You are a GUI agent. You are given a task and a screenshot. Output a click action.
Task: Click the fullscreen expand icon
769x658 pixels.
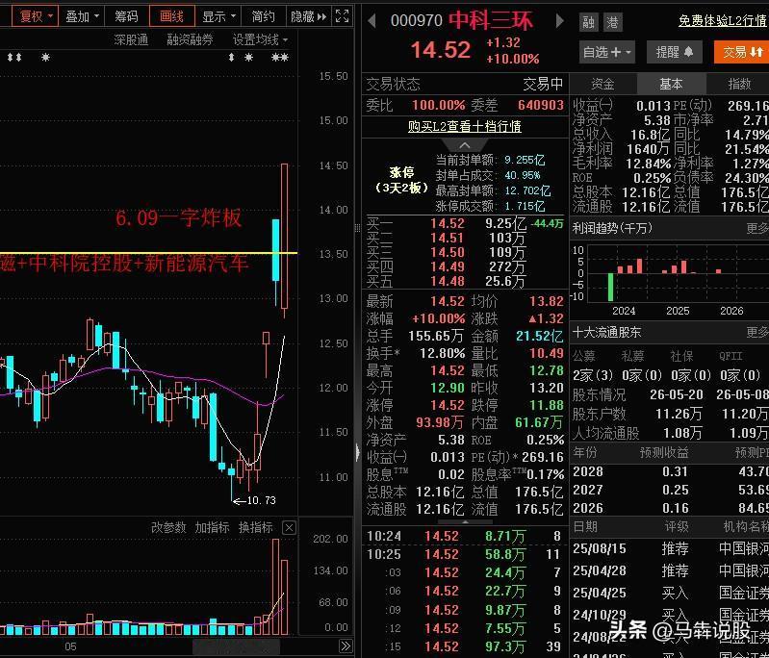[x=342, y=16]
